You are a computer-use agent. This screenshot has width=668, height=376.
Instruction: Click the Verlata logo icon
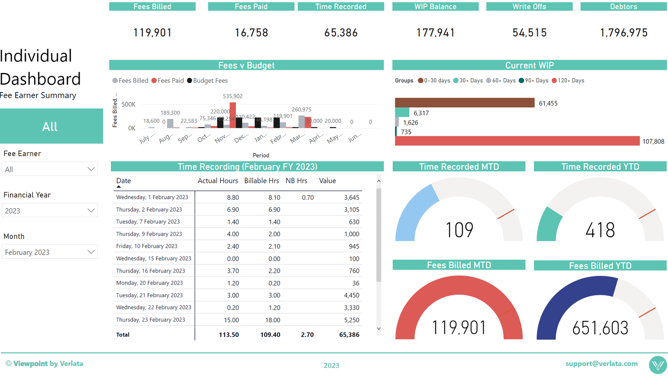tap(658, 365)
